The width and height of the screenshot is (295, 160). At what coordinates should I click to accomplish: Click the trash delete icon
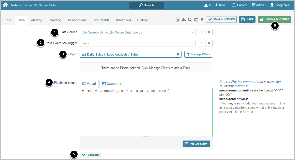click(x=202, y=19)
